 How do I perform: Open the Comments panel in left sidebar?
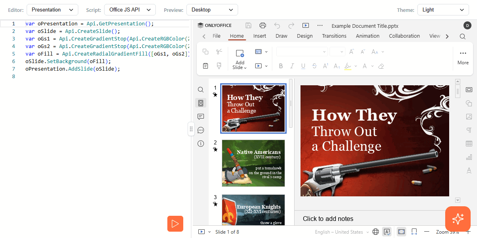click(201, 117)
